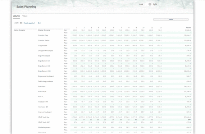The image size is (205, 134).
Task: Select the ITelO Vault Net product row
Action: [x=44, y=117]
